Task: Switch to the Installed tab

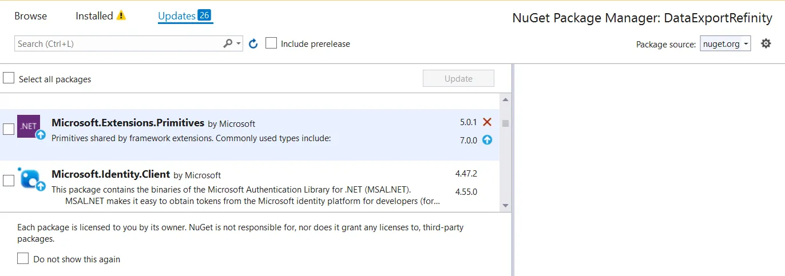Action: [94, 16]
